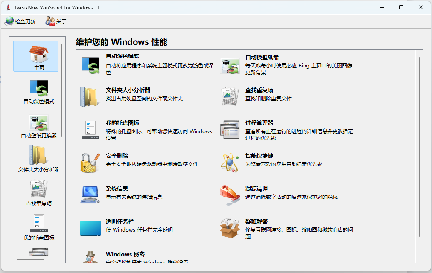Click the 跟踪清理 vacuum cleaner icon
Screen dimensions: 432x273
pyautogui.click(x=230, y=195)
